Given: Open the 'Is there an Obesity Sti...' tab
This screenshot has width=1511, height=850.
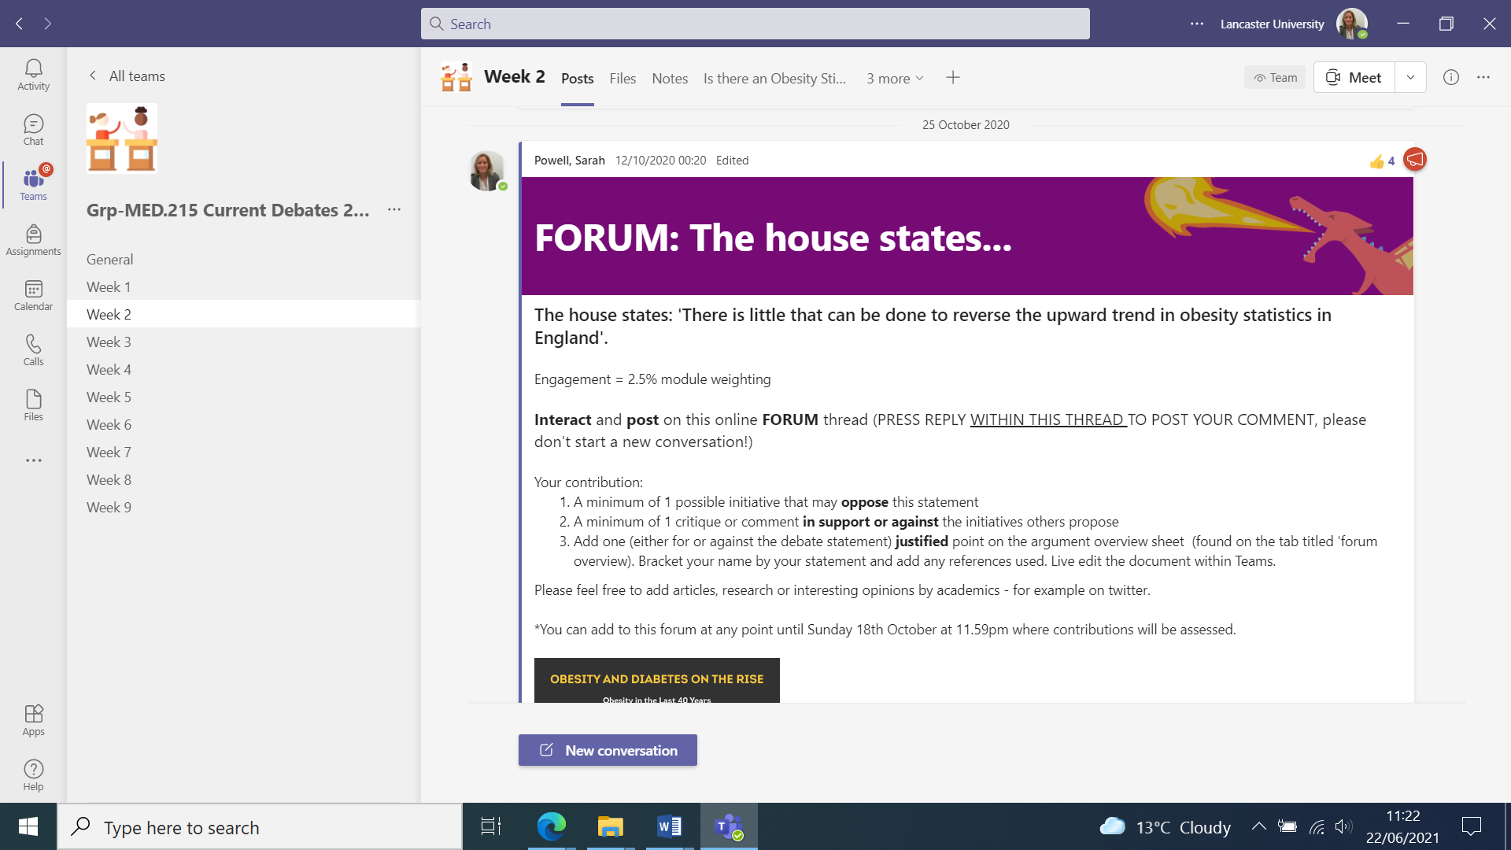Looking at the screenshot, I should 774,78.
